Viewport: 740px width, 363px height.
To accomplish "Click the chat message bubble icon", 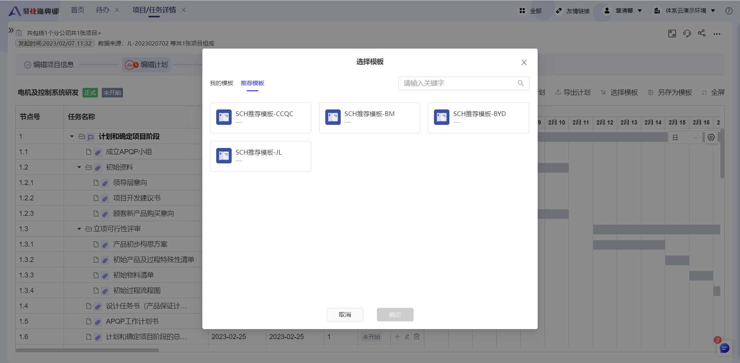I will point(724,348).
